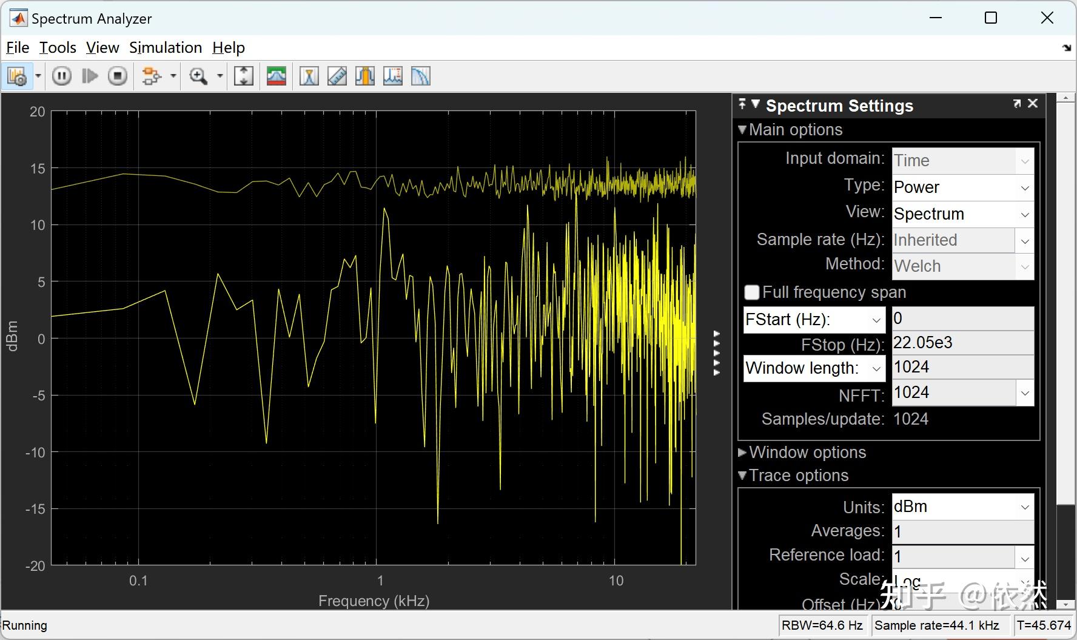Click the step forward button
Viewport: 1077px width, 640px height.
click(90, 76)
